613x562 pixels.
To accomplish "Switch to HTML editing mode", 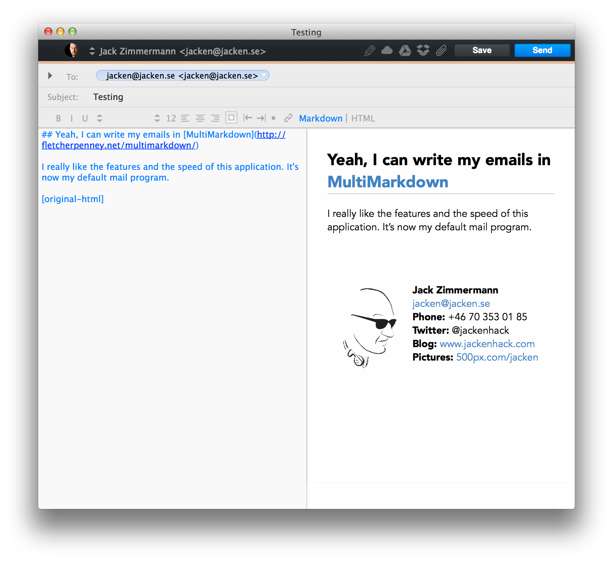I will [x=363, y=118].
